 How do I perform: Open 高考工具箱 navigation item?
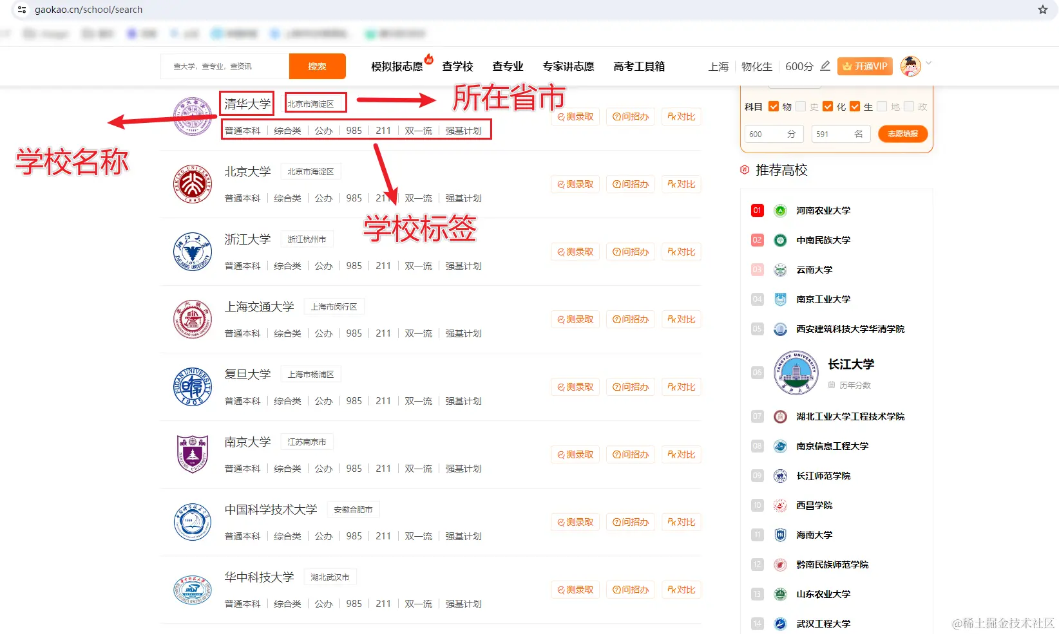pyautogui.click(x=639, y=66)
